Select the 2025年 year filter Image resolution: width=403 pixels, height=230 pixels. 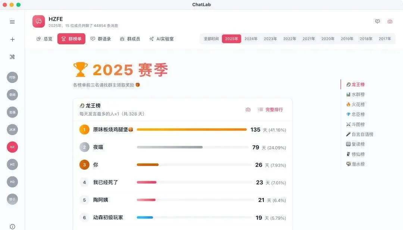point(232,39)
